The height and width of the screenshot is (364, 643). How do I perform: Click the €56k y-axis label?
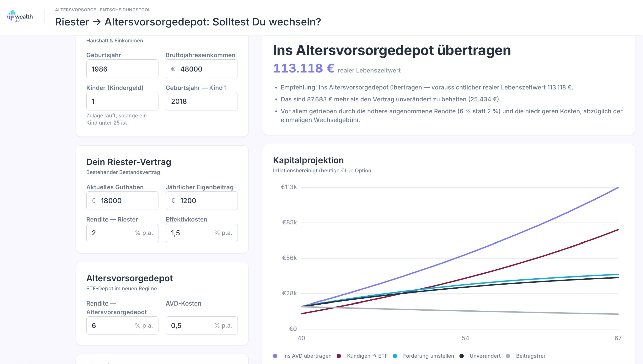coord(289,258)
